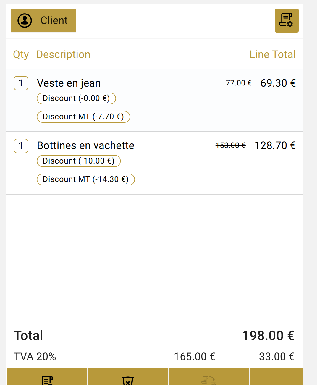This screenshot has height=385, width=317.
Task: Select the Bottines en vachette line item
Action: (154, 163)
